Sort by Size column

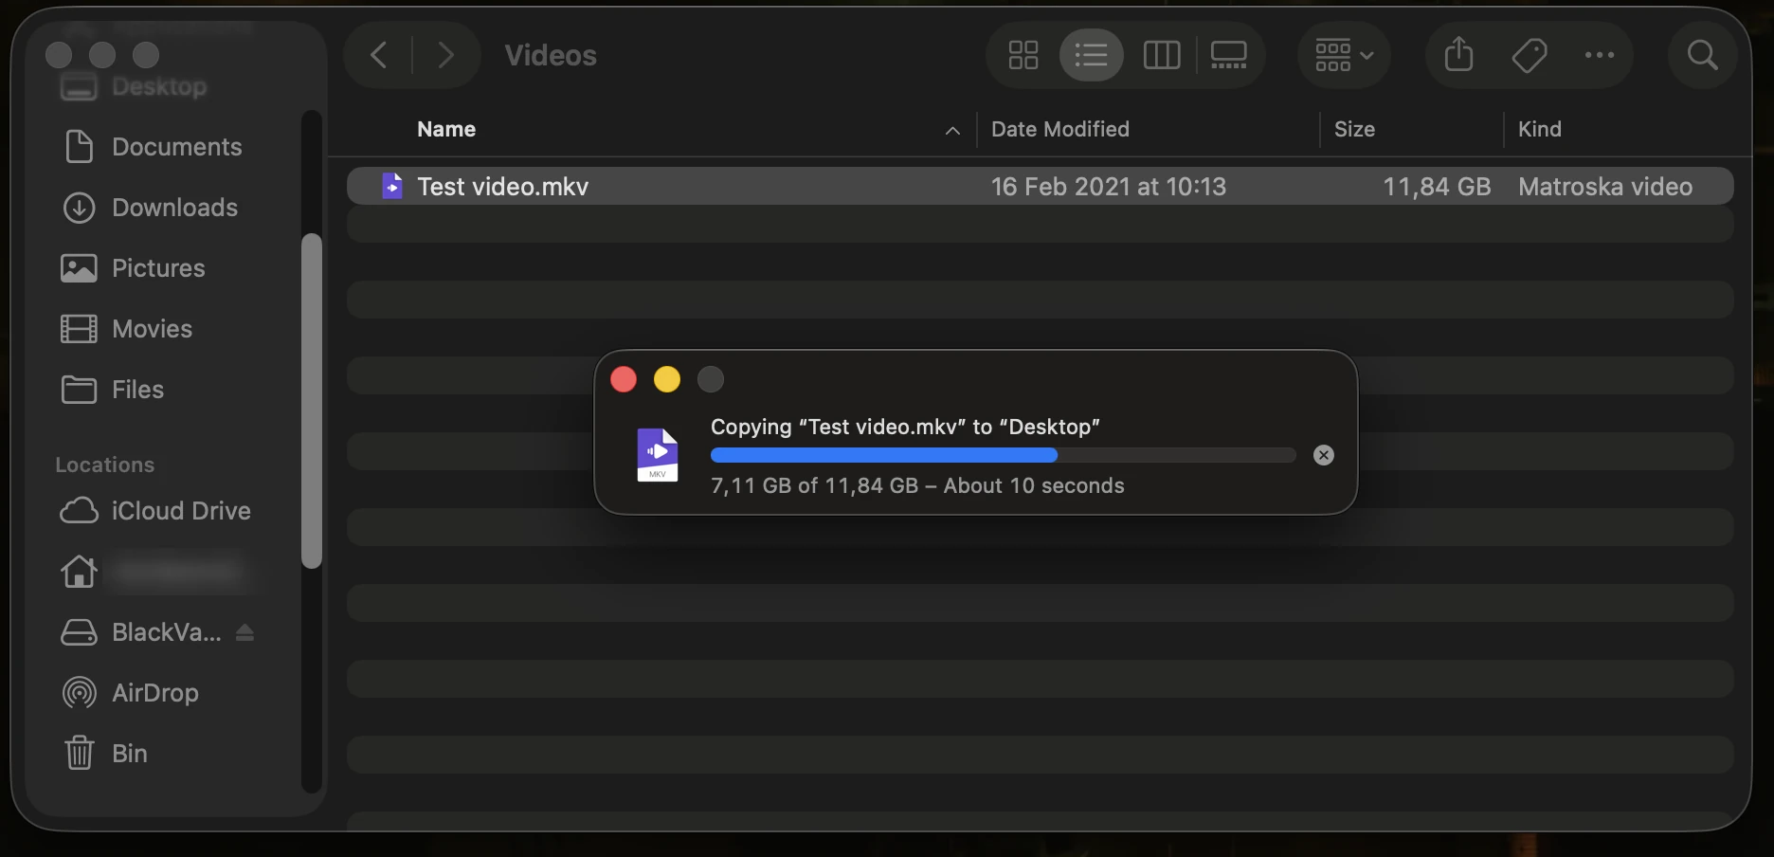tap(1354, 129)
